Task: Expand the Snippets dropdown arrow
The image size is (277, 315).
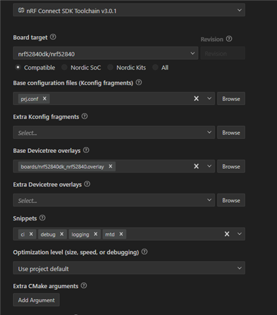Action: coord(240,234)
